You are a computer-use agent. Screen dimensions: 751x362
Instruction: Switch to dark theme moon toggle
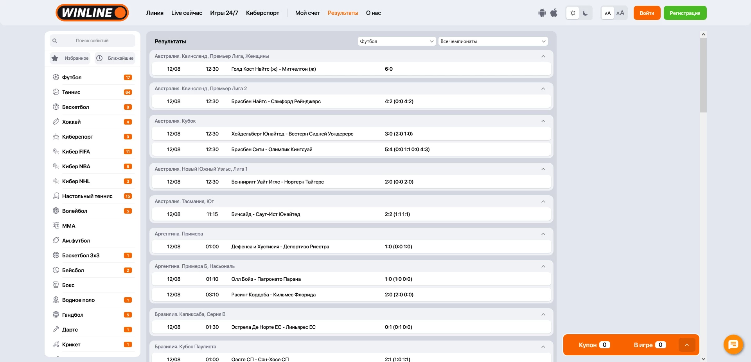click(x=585, y=13)
